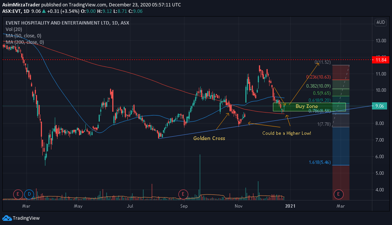The height and width of the screenshot is (225, 392).
Task: Click the TradingView cloud logo icon
Action: 7,218
